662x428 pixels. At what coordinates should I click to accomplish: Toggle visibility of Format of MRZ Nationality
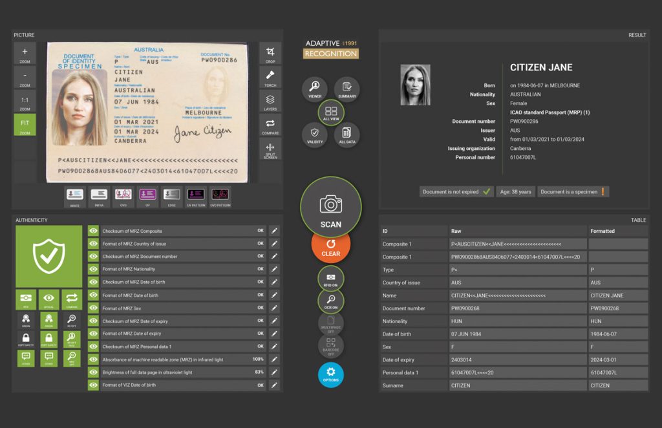(x=93, y=269)
